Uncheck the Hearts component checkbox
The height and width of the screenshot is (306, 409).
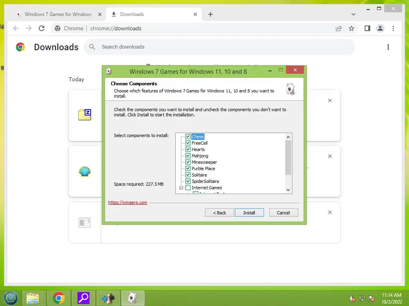point(188,149)
